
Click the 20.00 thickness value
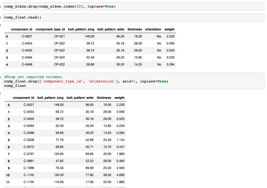coord(107,154)
